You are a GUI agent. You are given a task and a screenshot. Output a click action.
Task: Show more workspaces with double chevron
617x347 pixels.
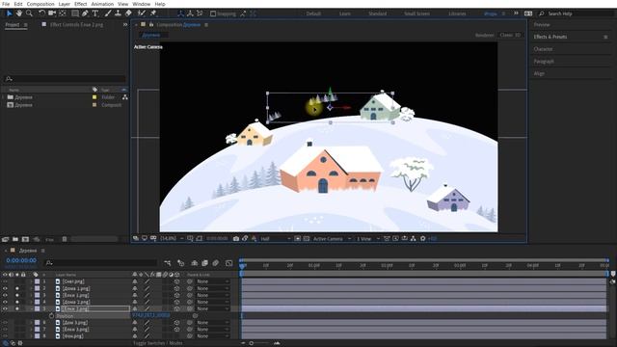click(x=516, y=13)
